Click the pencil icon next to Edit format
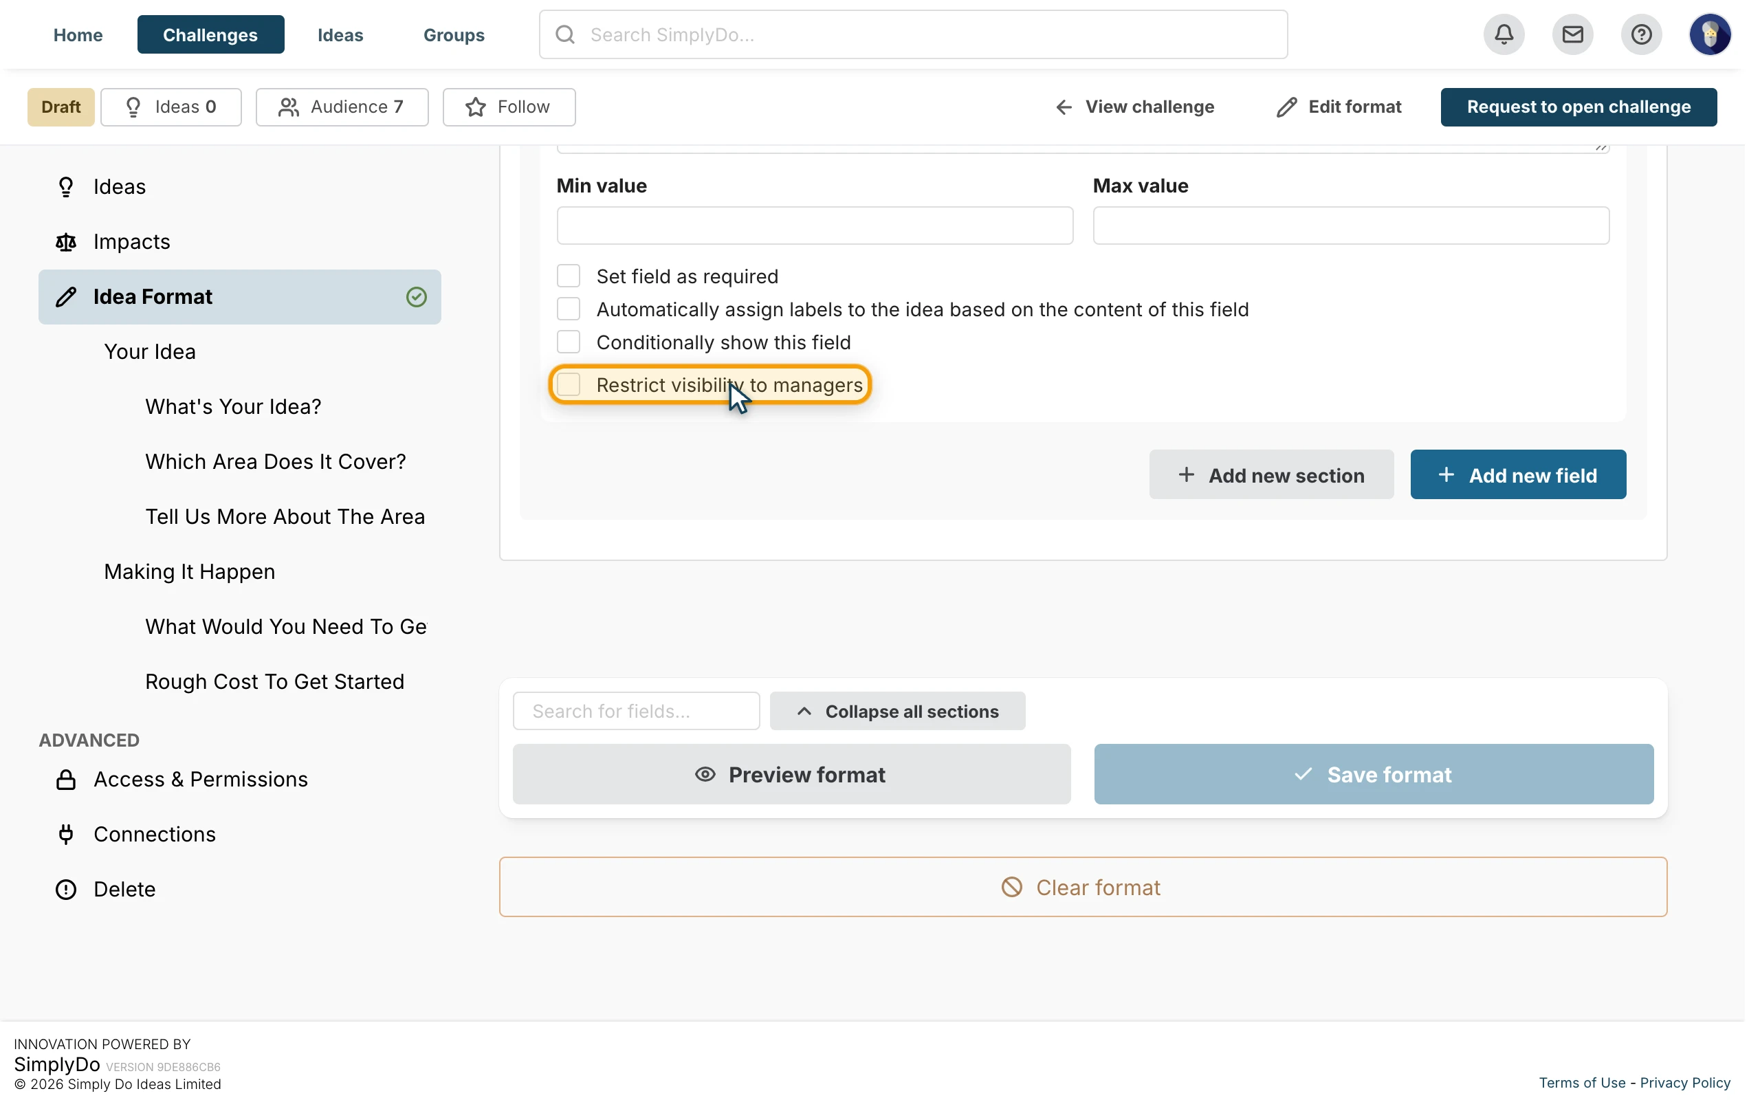Screen dimensions: 1760x1100 coord(1286,107)
